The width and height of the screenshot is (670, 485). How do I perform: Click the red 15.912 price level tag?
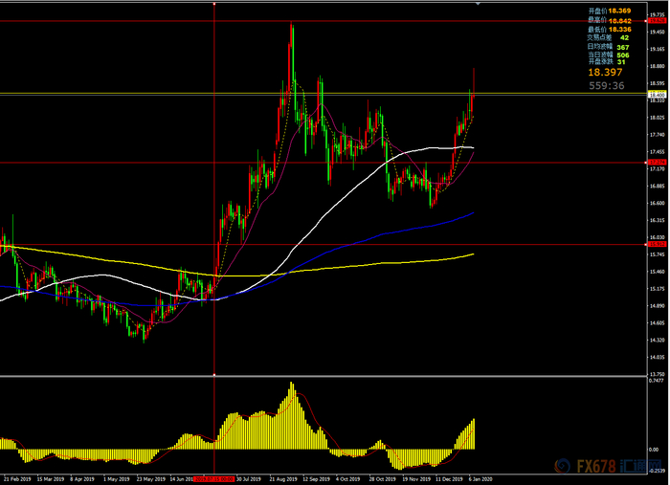tap(658, 244)
